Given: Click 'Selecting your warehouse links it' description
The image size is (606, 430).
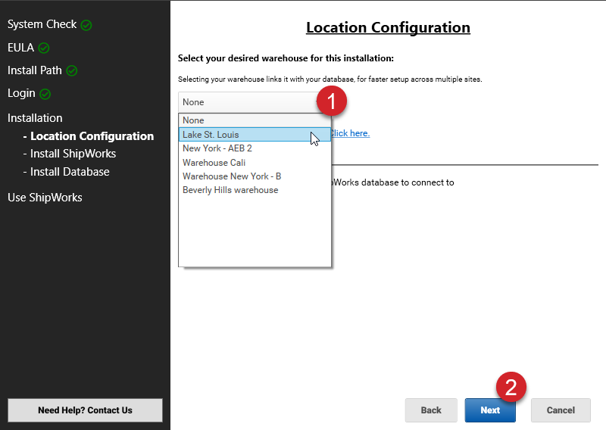Looking at the screenshot, I should [330, 79].
